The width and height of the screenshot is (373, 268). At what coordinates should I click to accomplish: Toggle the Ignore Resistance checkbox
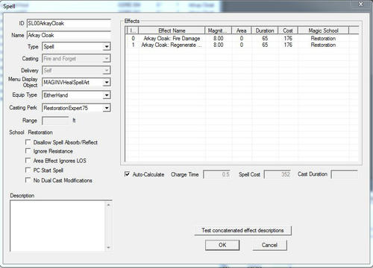click(28, 151)
